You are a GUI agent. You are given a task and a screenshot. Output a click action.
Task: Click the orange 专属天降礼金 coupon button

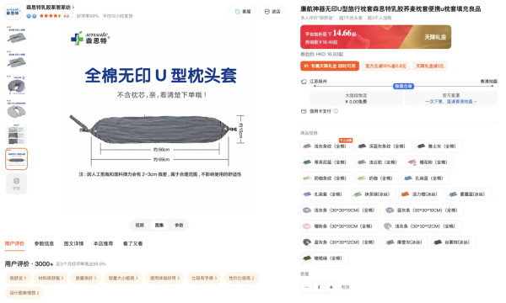coord(330,66)
